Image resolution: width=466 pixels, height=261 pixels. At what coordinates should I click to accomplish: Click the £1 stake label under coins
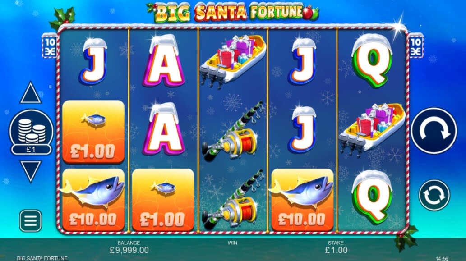pyautogui.click(x=31, y=149)
